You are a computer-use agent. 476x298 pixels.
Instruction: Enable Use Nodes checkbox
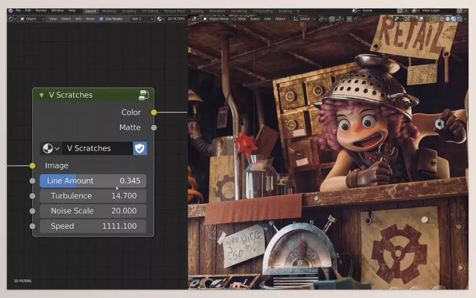(x=101, y=19)
